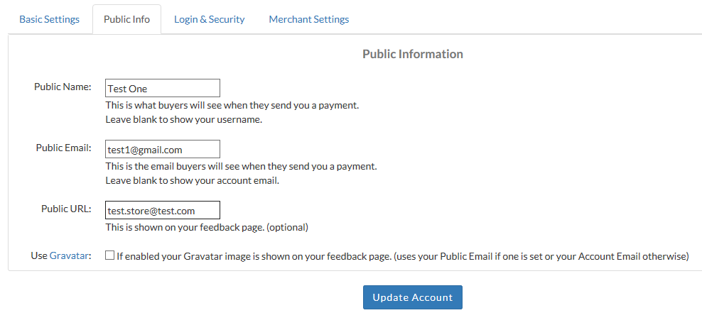Select the Public Info tab
This screenshot has width=702, height=325.
click(126, 19)
